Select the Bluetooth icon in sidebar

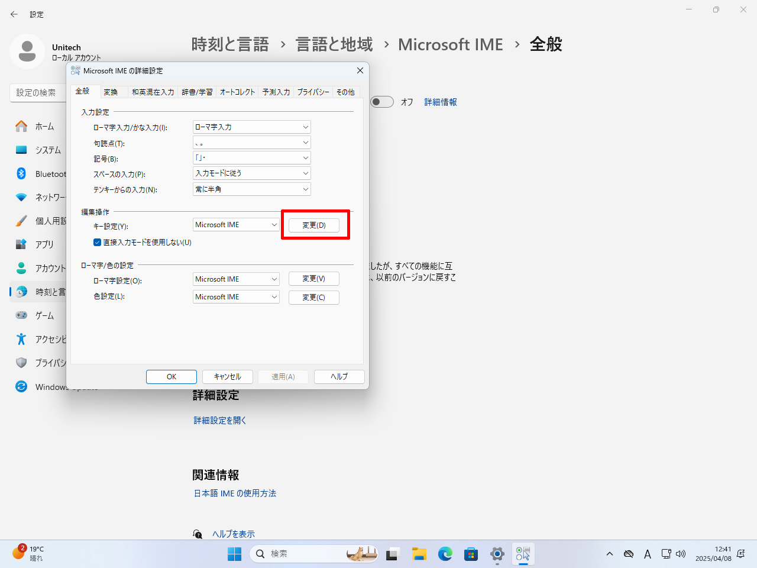tap(21, 173)
